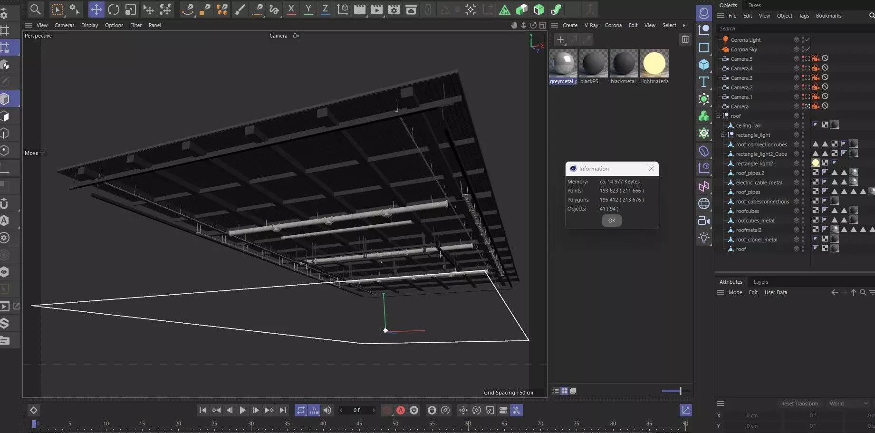Select the Camera.5 object

tap(741, 59)
